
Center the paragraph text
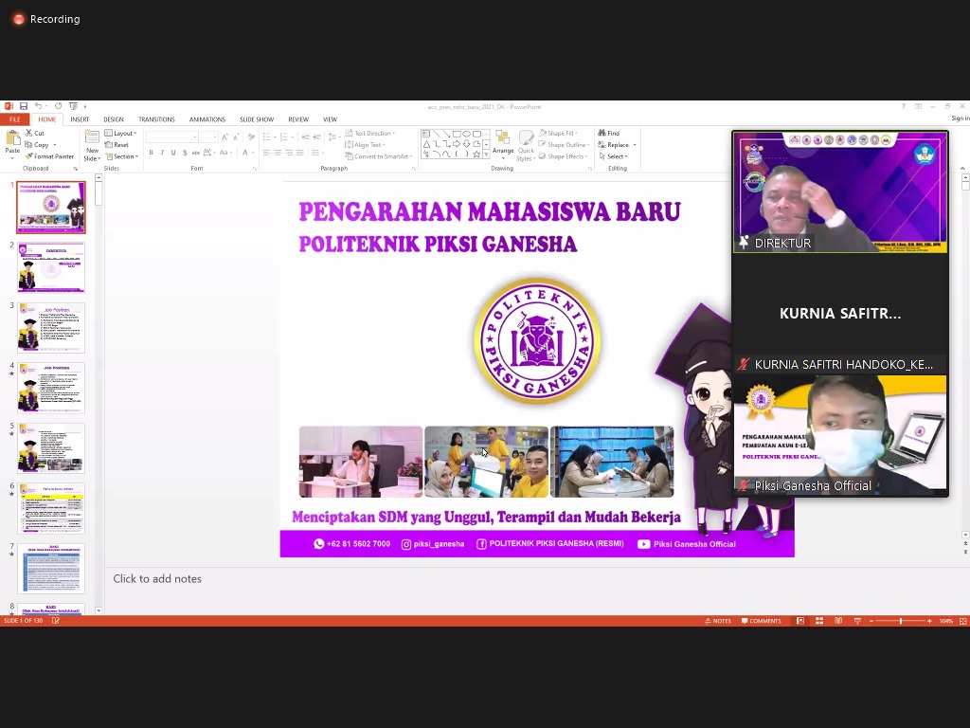tap(278, 153)
